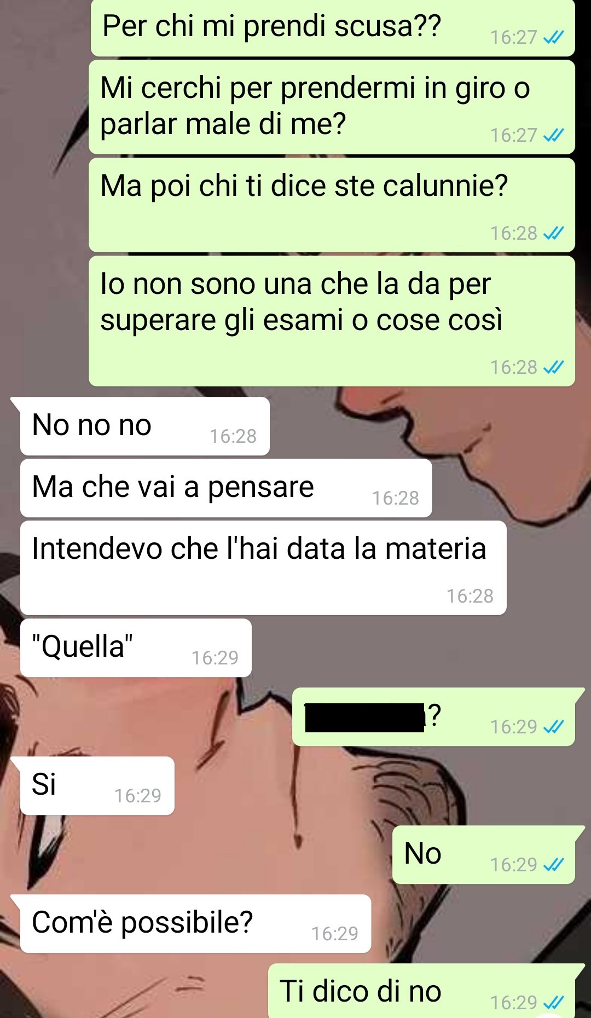Select the "No no no" received message
The width and height of the screenshot is (591, 1018).
pyautogui.click(x=145, y=426)
